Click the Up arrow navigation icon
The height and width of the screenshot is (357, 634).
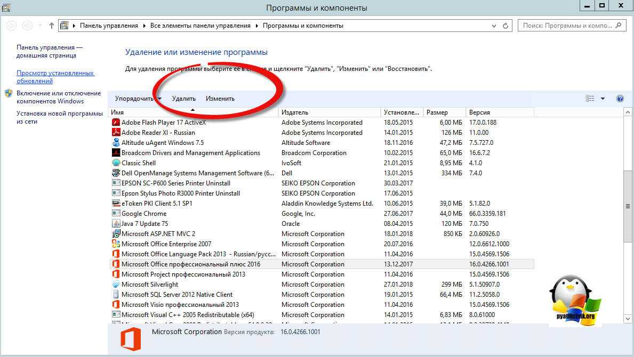pos(52,26)
